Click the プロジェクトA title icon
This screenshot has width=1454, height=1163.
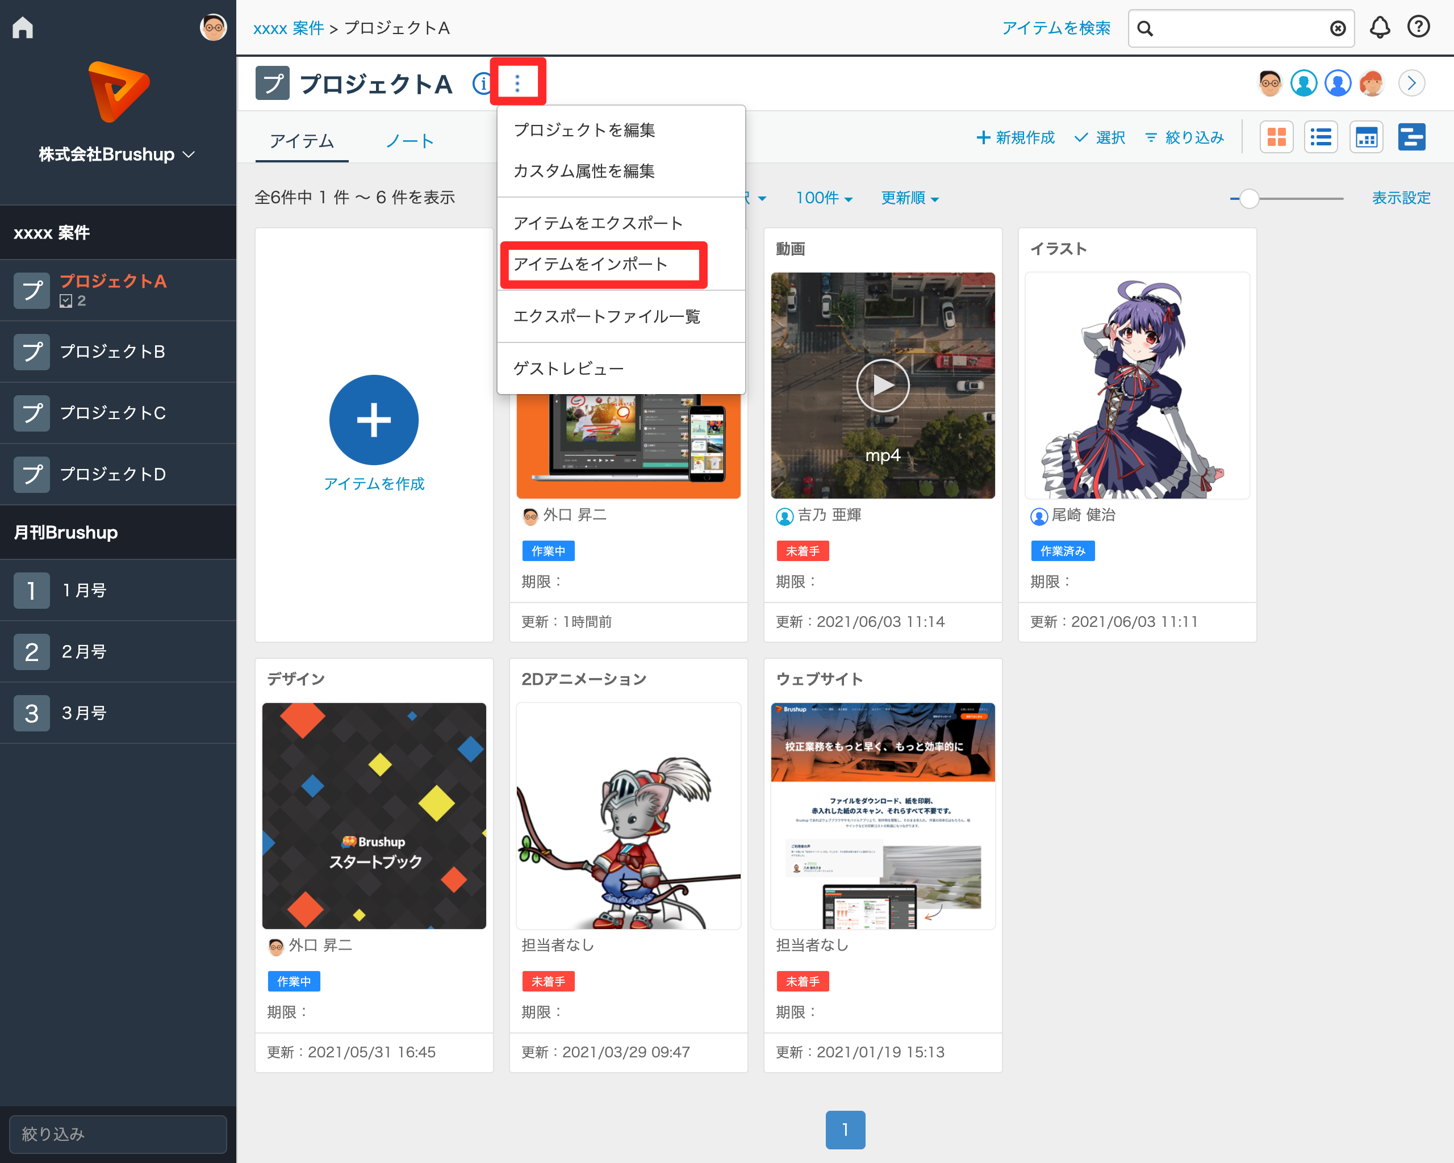point(273,83)
